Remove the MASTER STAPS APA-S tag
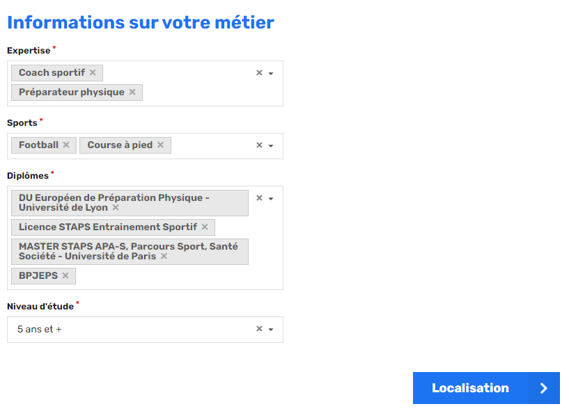Screen dimensions: 569x411 (x=164, y=256)
